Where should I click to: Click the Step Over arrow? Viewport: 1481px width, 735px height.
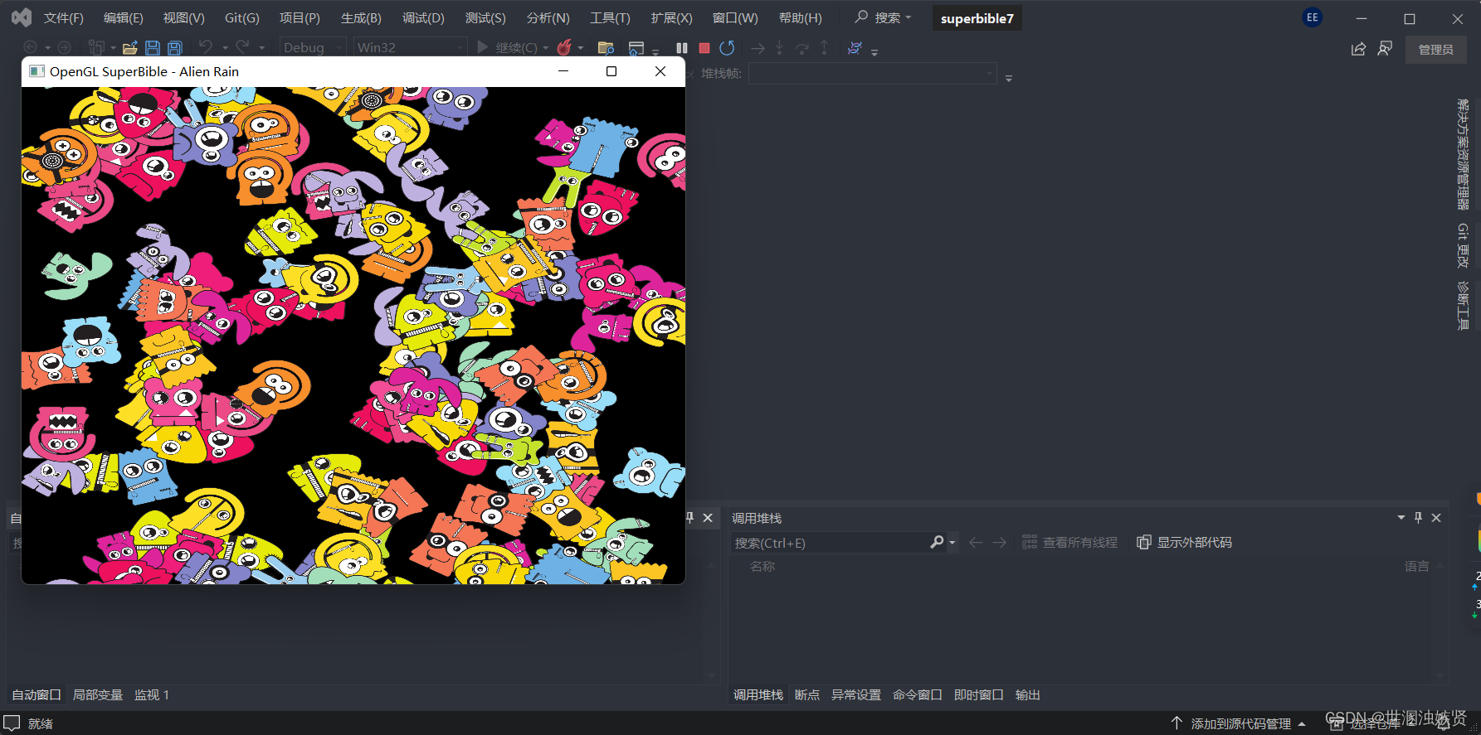[801, 48]
